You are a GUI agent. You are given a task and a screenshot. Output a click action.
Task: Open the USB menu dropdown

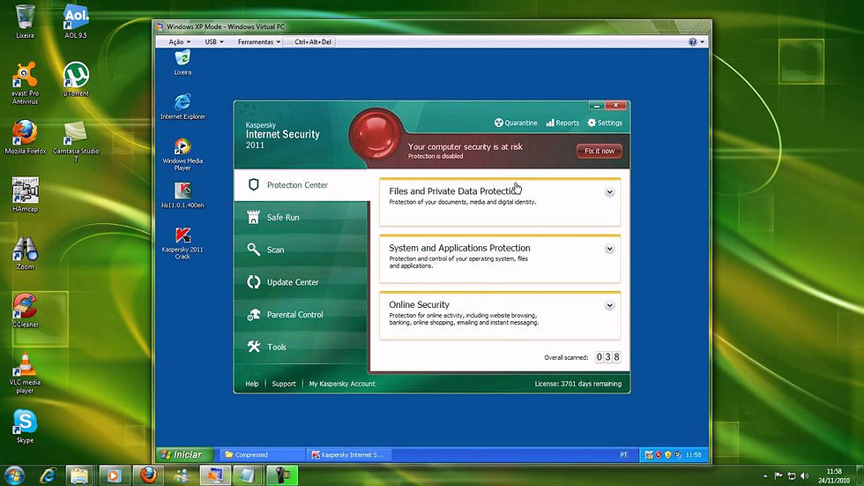pos(213,41)
